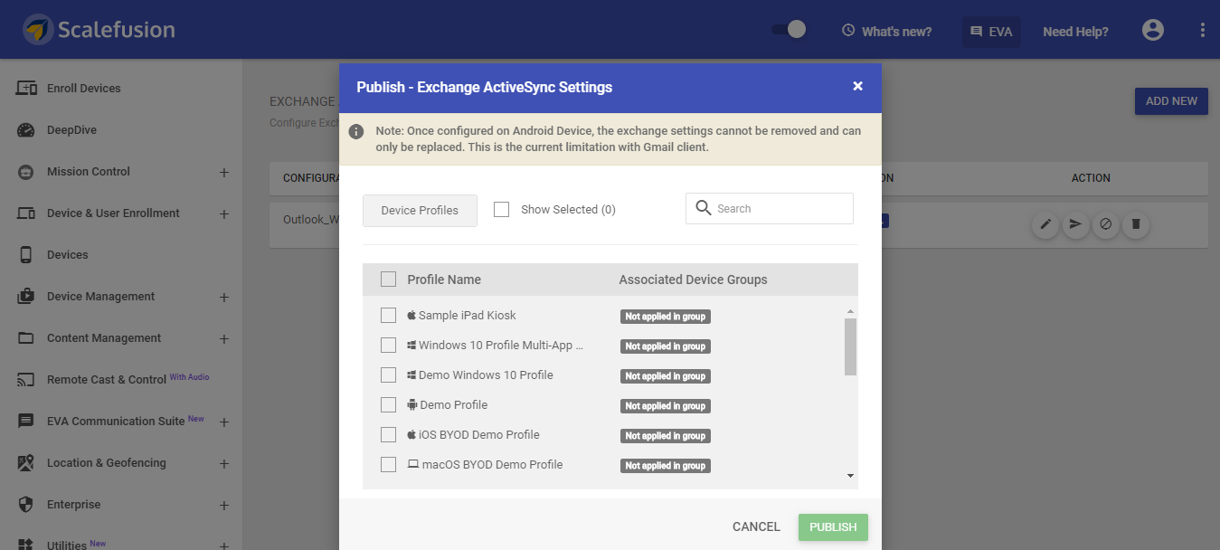
Task: Open the What's new? link
Action: [896, 31]
